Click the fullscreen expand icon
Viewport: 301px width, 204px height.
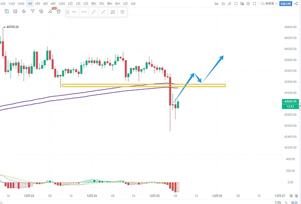pos(256,4)
